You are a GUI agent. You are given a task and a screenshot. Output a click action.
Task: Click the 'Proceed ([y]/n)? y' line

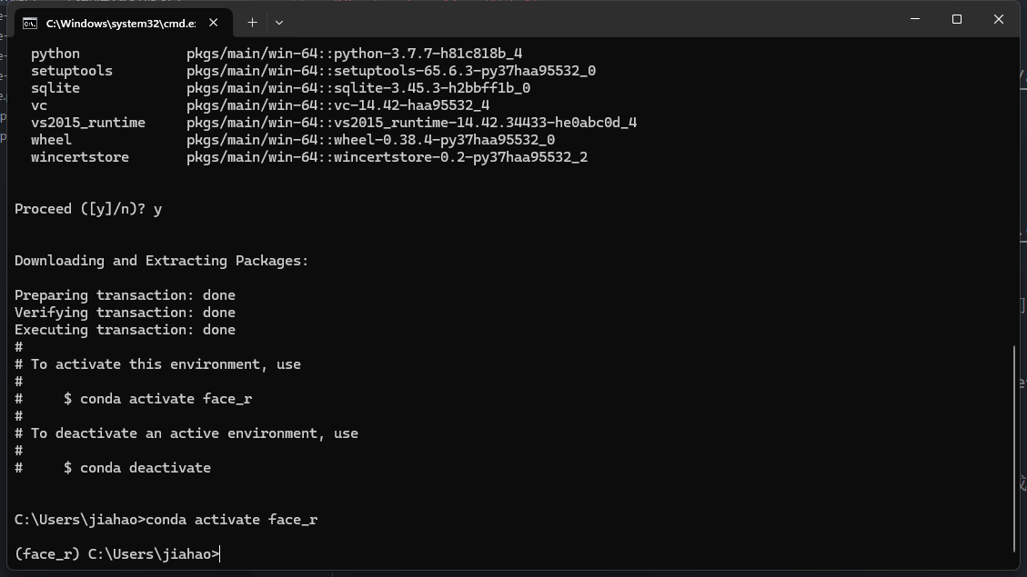(88, 209)
